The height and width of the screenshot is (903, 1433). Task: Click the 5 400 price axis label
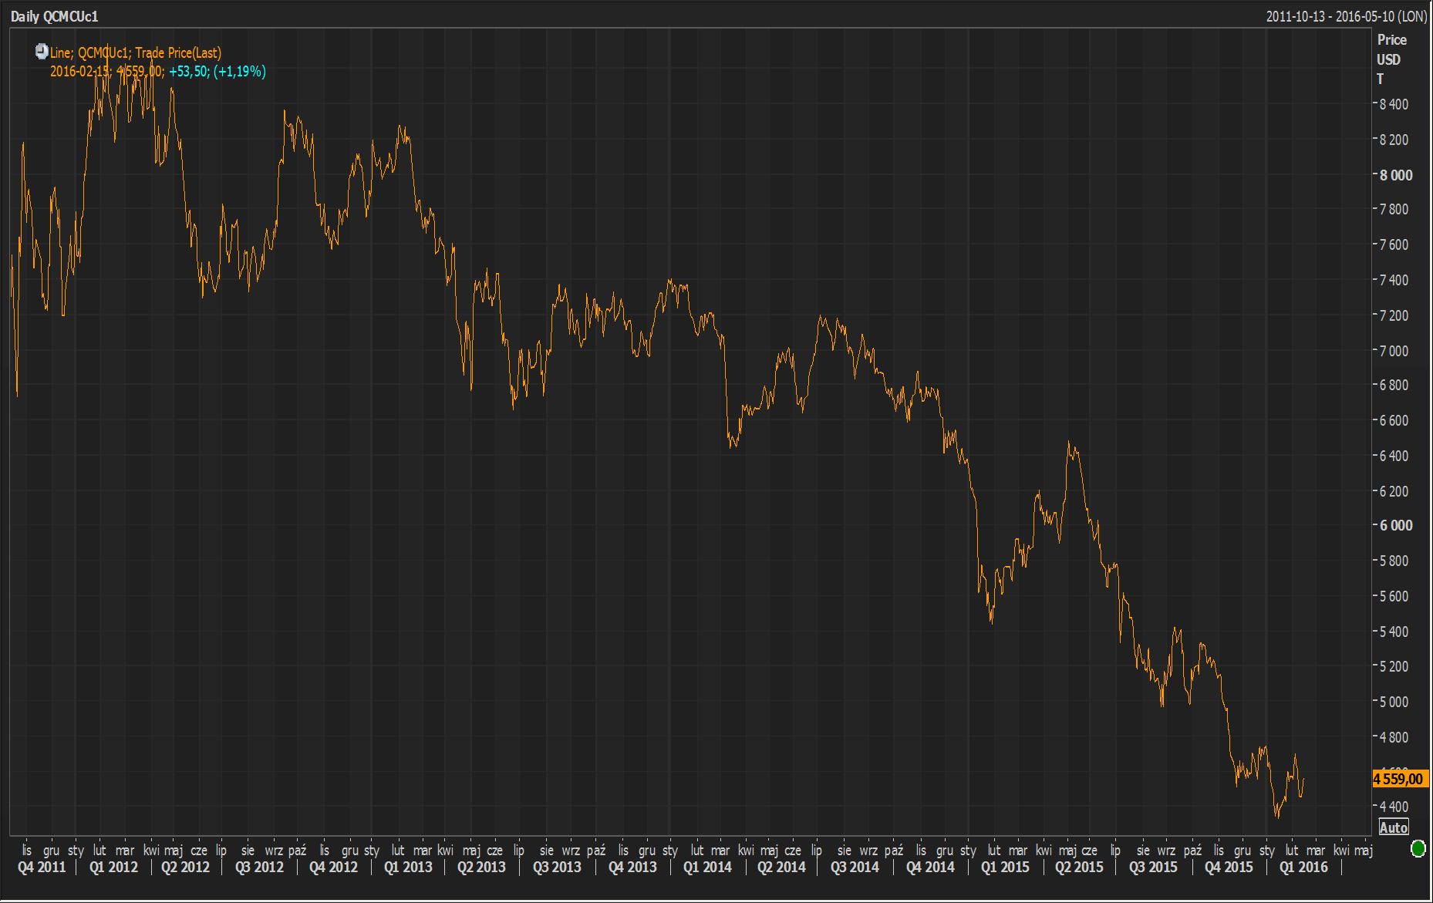(1394, 632)
